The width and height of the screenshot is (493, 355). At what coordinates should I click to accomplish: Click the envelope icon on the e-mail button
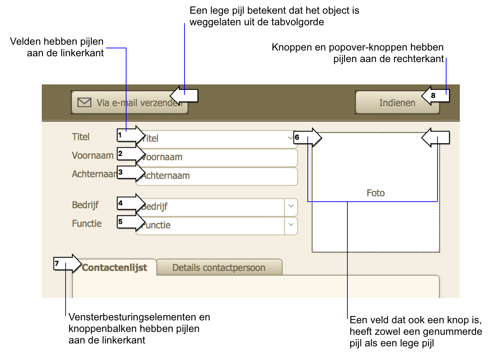[84, 102]
